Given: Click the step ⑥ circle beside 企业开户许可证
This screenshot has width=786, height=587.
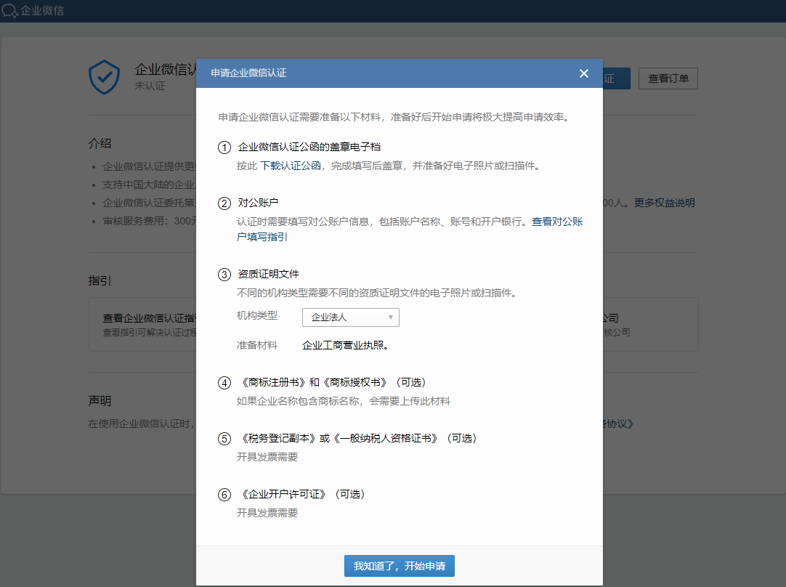Looking at the screenshot, I should coord(224,494).
